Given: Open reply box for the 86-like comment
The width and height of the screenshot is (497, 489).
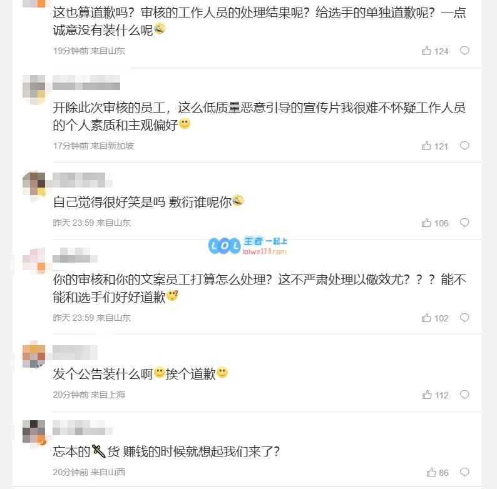Looking at the screenshot, I should [464, 473].
